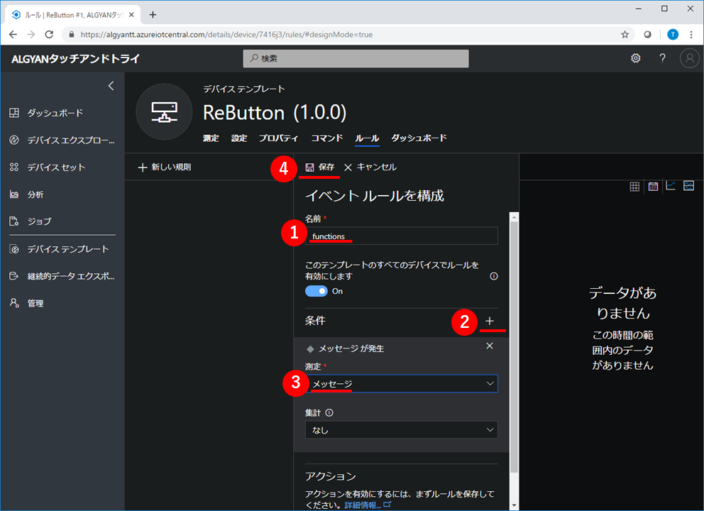Viewport: 704px width, 511px height.
Task: Switch to the line chart view icon
Action: pos(671,185)
